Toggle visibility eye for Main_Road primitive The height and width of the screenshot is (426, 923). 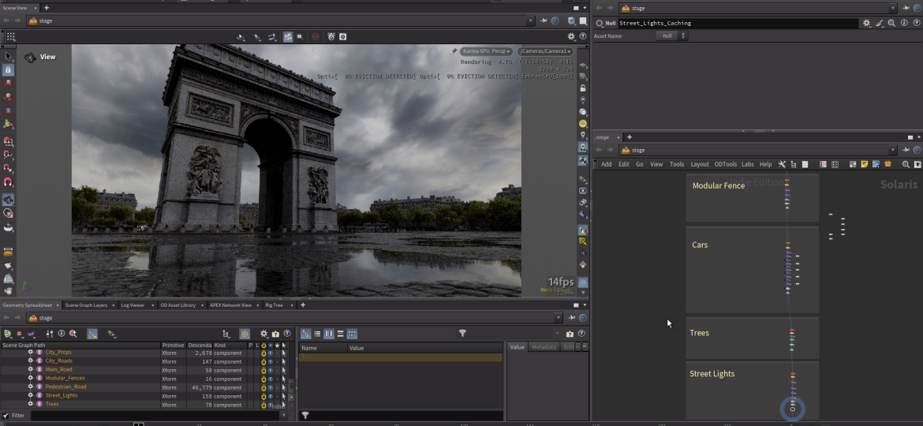coord(270,370)
